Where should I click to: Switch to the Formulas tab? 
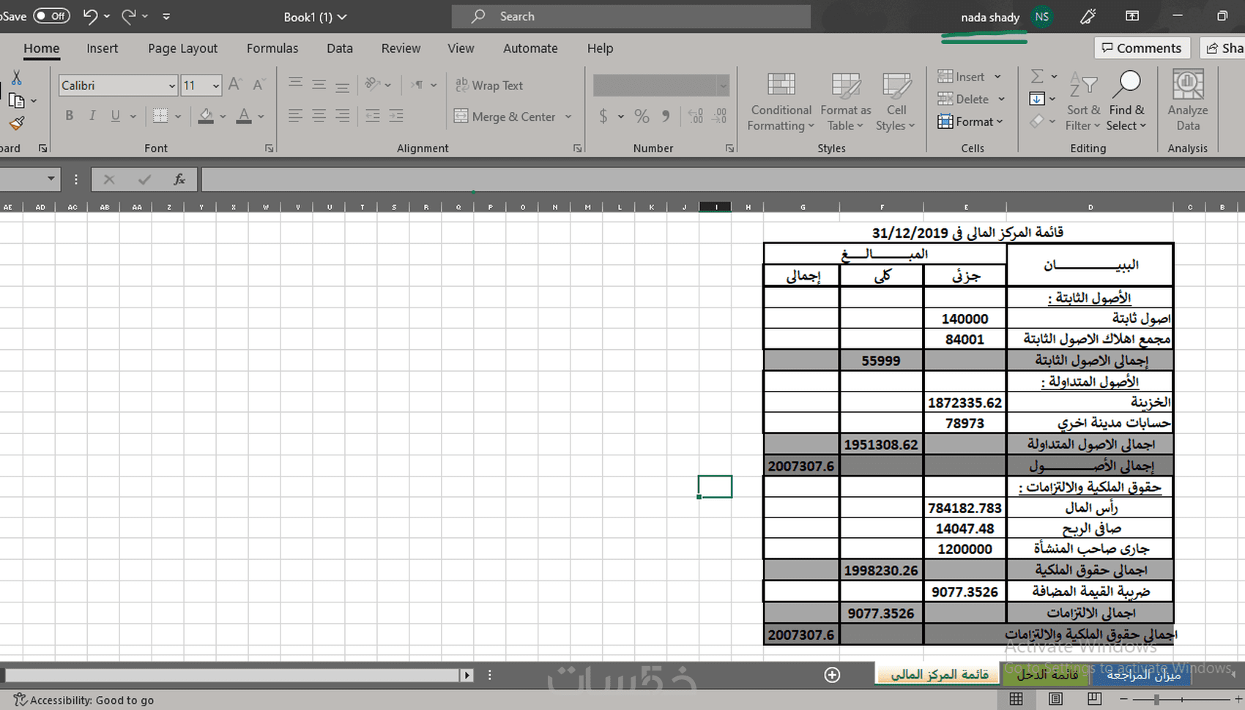pyautogui.click(x=272, y=48)
